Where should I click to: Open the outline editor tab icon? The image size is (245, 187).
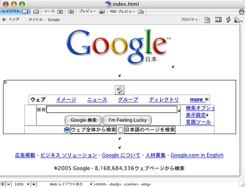(71, 12)
